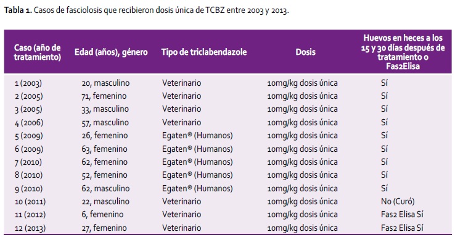Click the 'Tipo de triclabendazole' column header
Viewport: 455px width, 240px height.
204,52
